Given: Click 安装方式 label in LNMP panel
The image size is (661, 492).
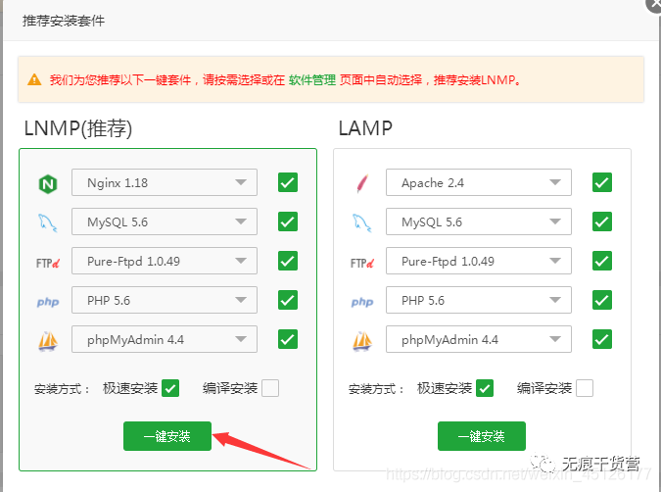Looking at the screenshot, I should pos(62,389).
